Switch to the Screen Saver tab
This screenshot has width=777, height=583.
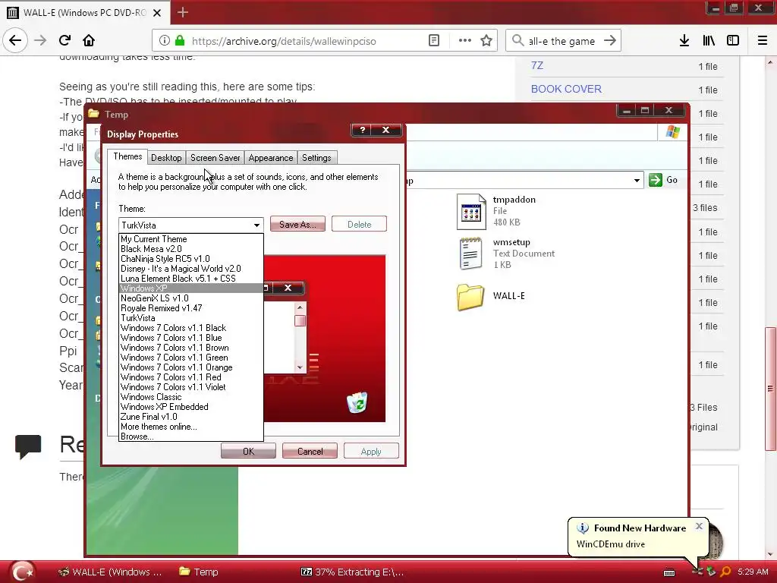click(215, 158)
